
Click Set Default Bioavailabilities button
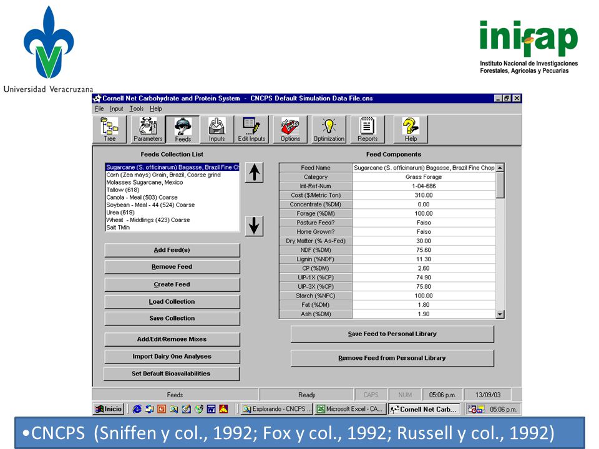tap(171, 374)
